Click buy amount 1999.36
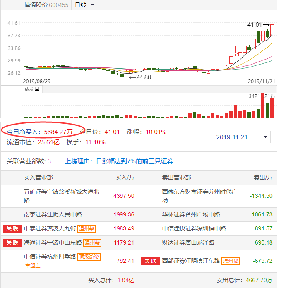Image resolution: width=281 pixels, height=288 pixels. (x=124, y=214)
